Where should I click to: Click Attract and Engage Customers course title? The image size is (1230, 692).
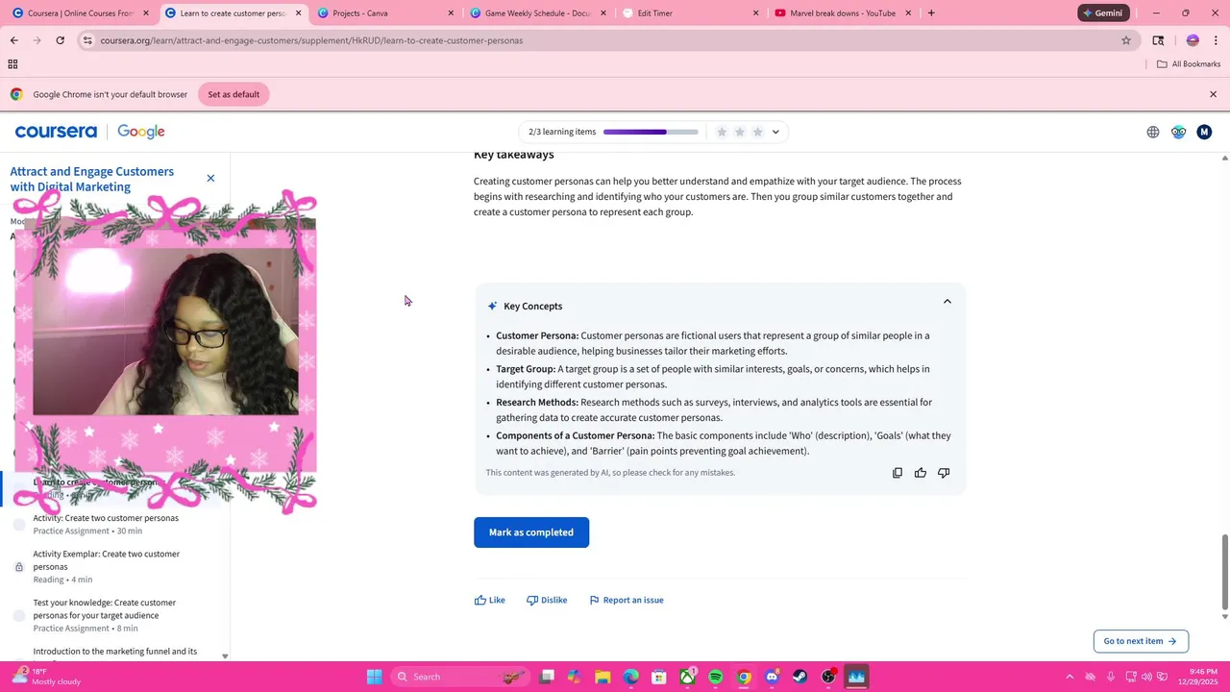[92, 179]
